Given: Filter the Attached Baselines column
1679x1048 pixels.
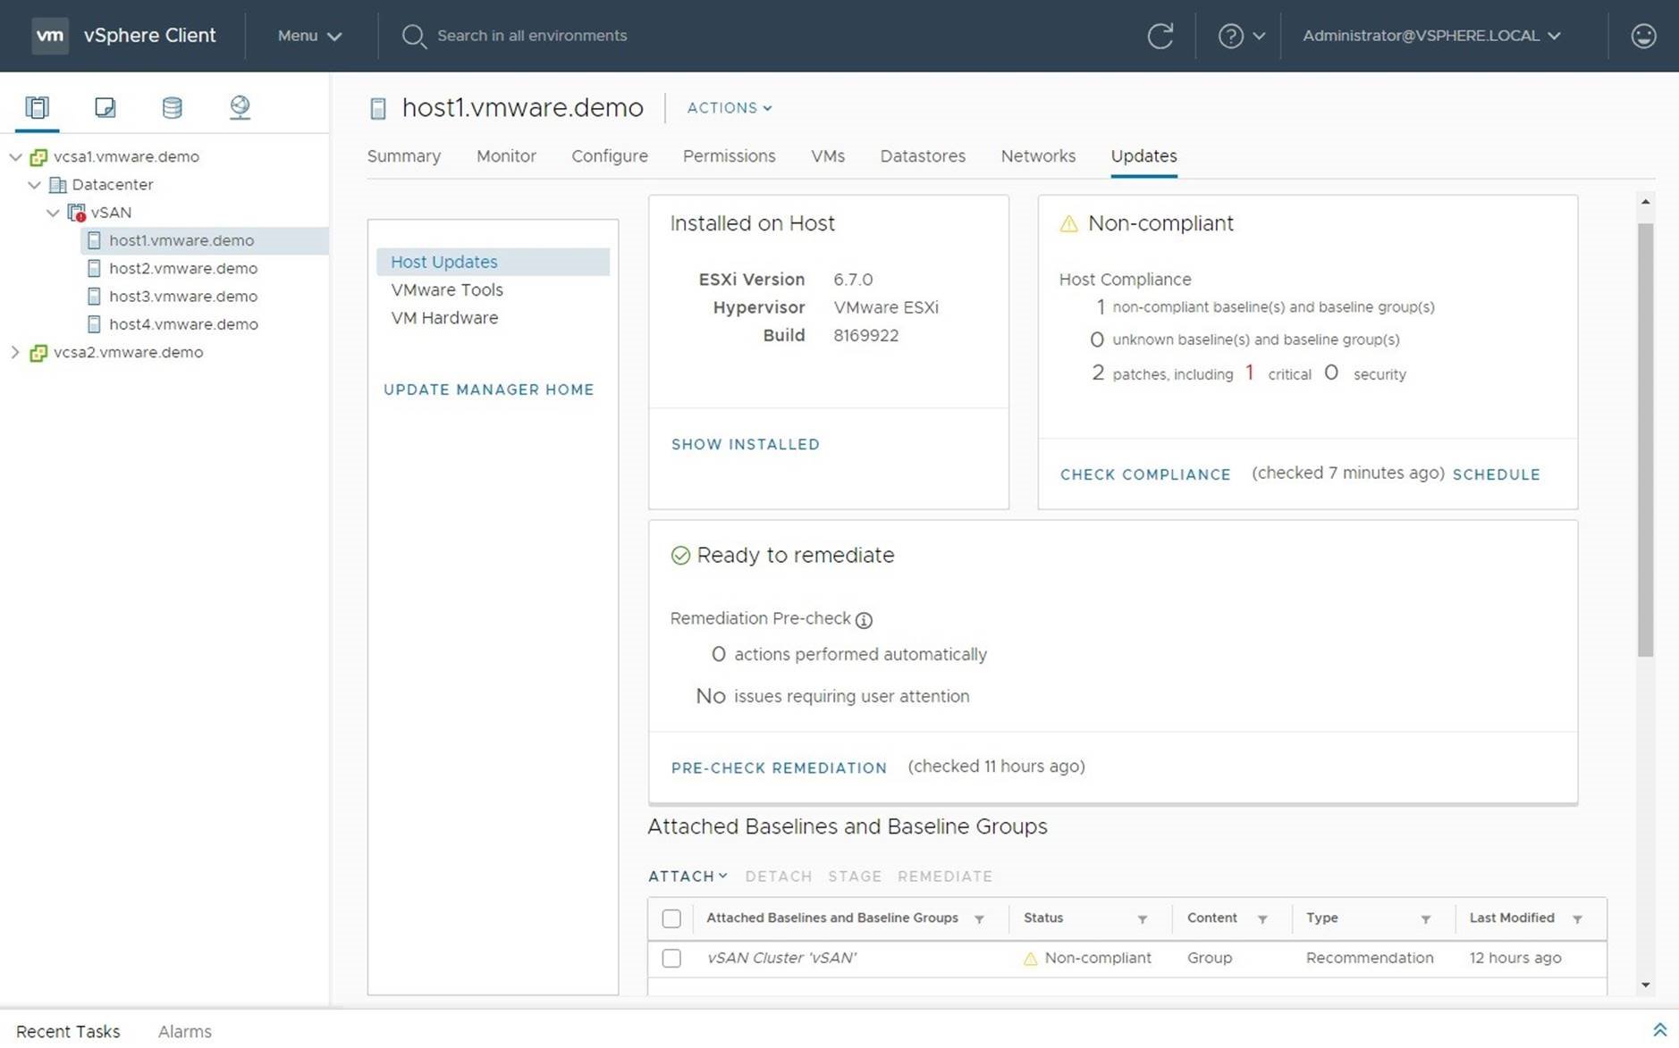Looking at the screenshot, I should [979, 919].
